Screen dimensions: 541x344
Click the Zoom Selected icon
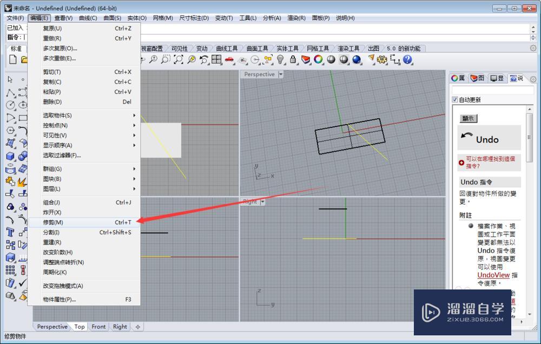191,59
